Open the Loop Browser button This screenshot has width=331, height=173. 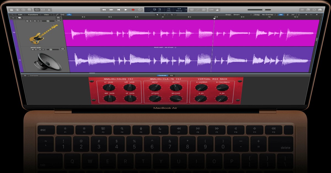pos(314,10)
